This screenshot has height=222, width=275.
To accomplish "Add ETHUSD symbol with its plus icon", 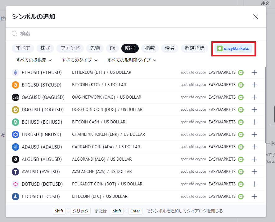I will 254,72.
